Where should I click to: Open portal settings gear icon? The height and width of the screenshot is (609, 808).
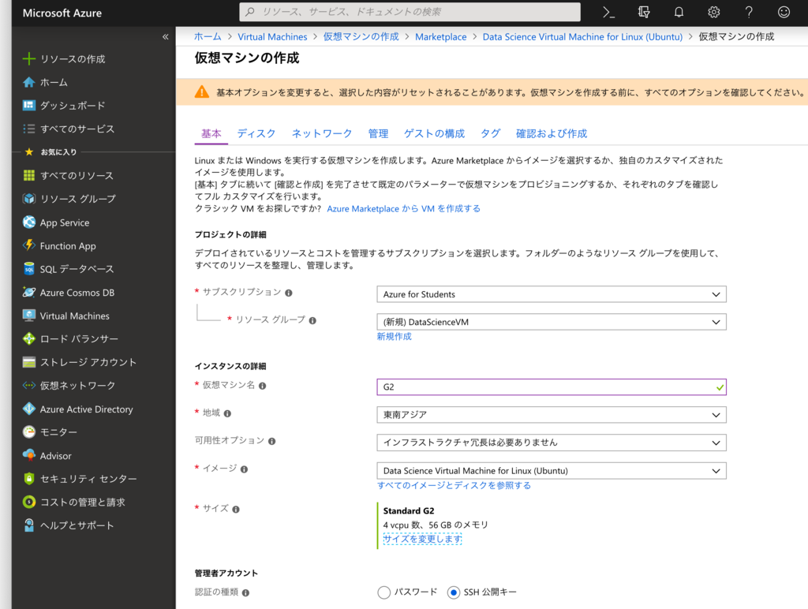click(713, 13)
